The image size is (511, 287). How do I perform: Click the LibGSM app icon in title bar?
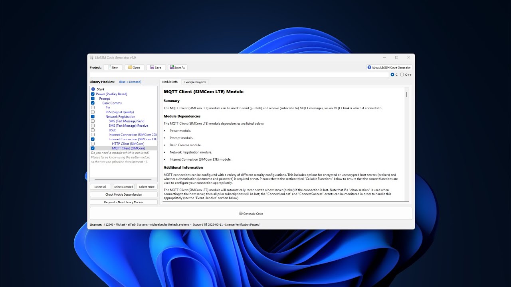click(91, 57)
